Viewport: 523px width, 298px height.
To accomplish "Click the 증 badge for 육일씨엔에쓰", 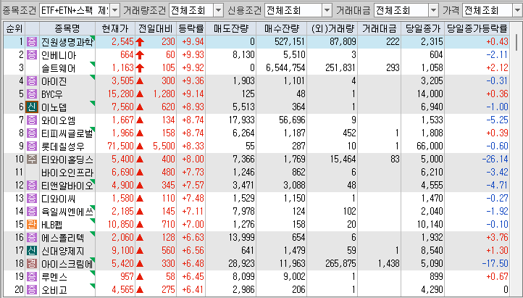I will pos(32,211).
